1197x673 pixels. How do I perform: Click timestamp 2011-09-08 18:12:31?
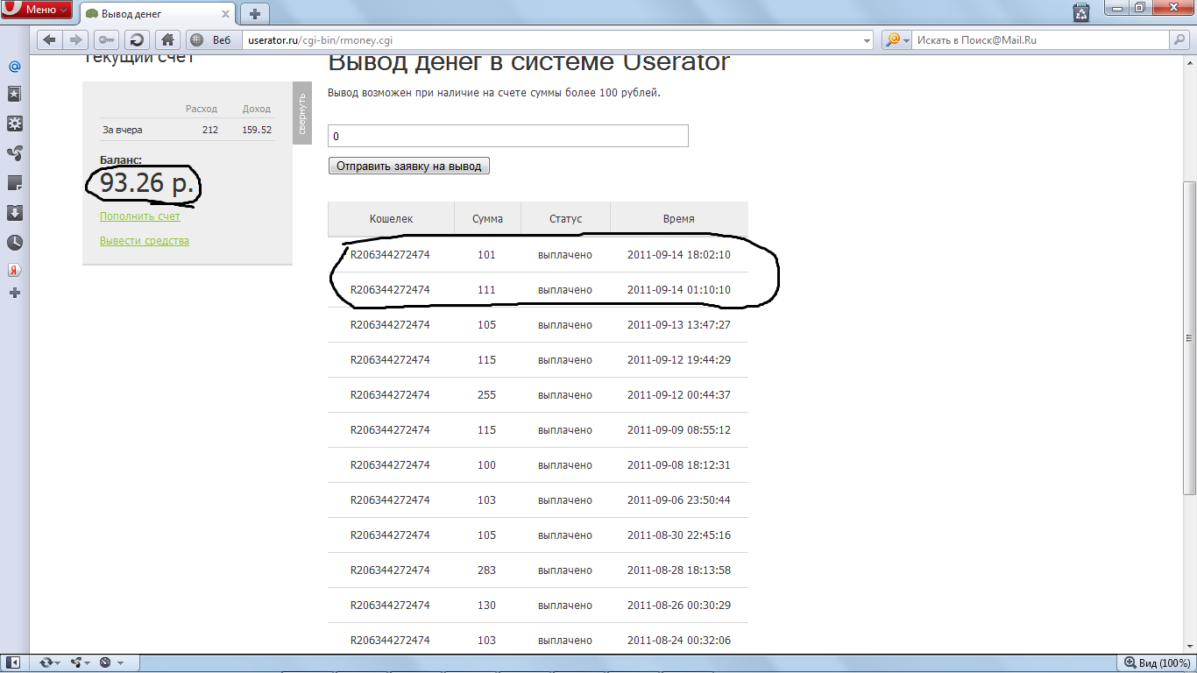(679, 465)
